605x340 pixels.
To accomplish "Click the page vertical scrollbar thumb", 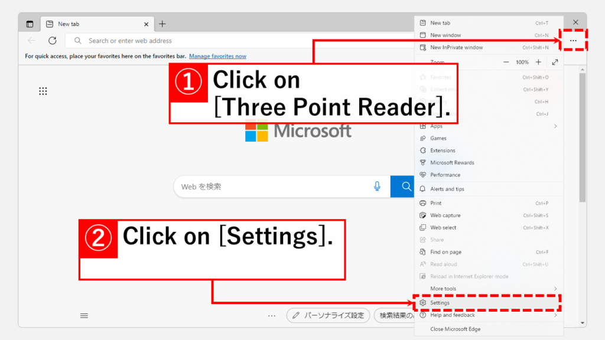I will tap(582, 137).
